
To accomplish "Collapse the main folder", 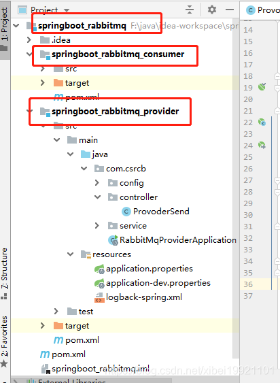I will [x=56, y=140].
